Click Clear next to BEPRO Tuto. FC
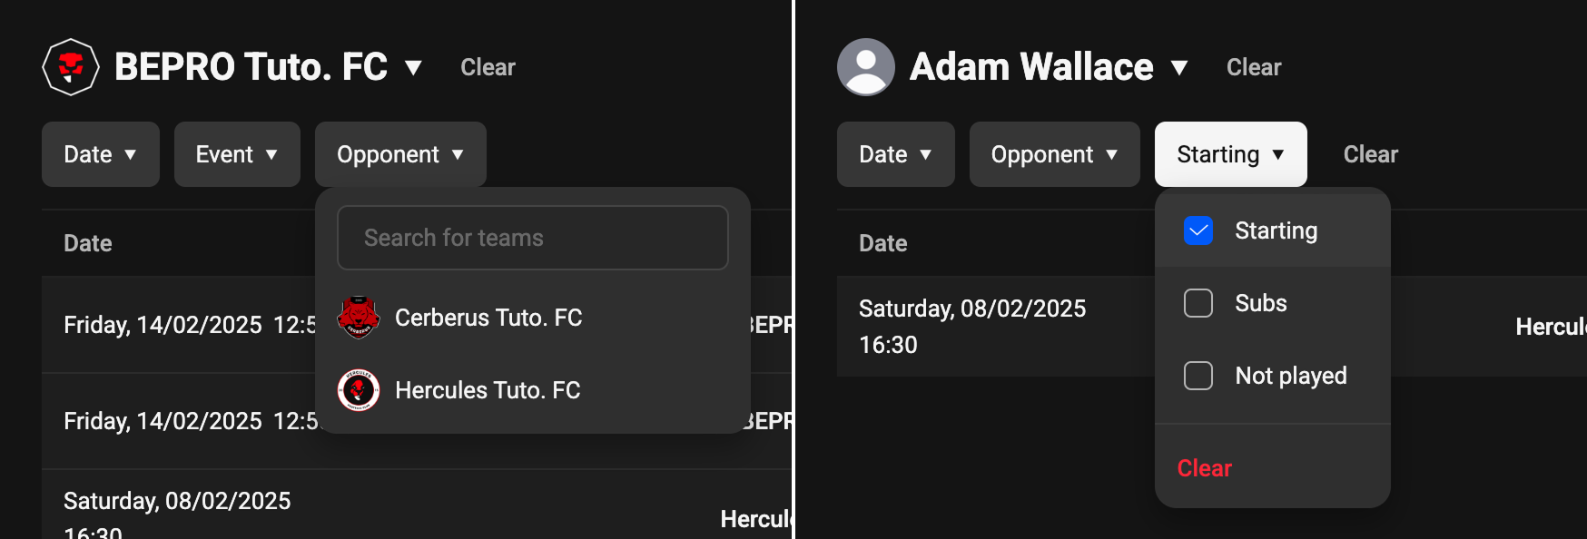 point(488,67)
